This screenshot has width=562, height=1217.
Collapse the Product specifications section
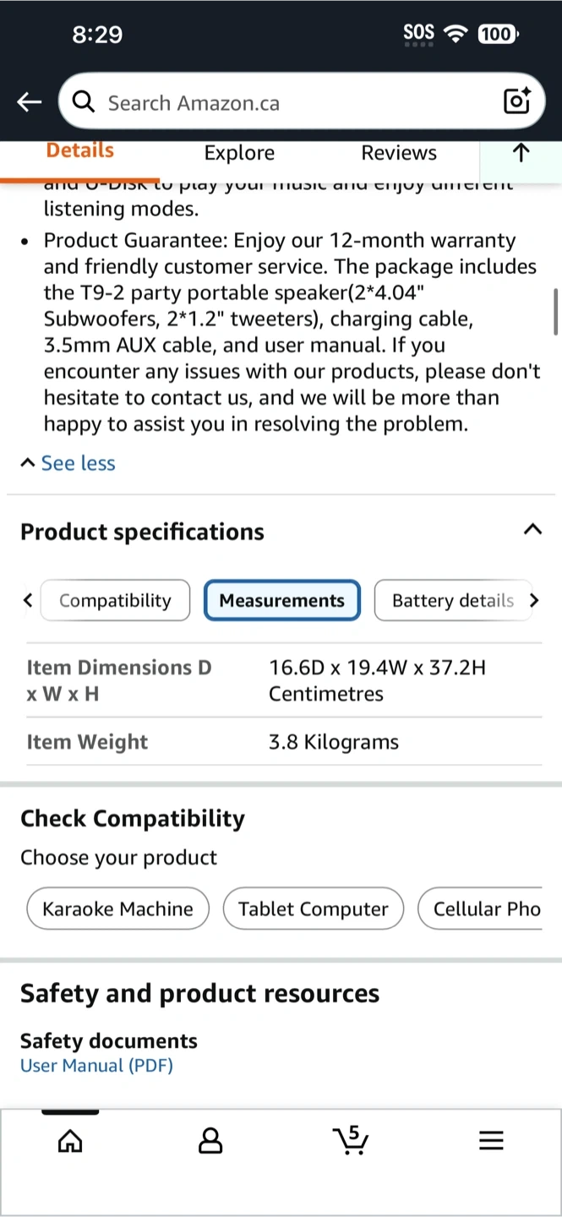[532, 530]
